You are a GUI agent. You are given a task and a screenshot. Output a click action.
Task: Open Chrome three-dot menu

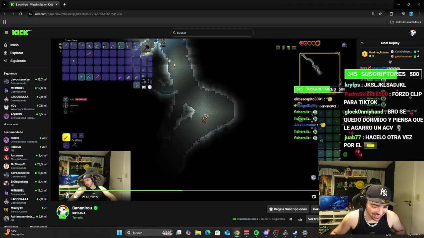(419, 14)
